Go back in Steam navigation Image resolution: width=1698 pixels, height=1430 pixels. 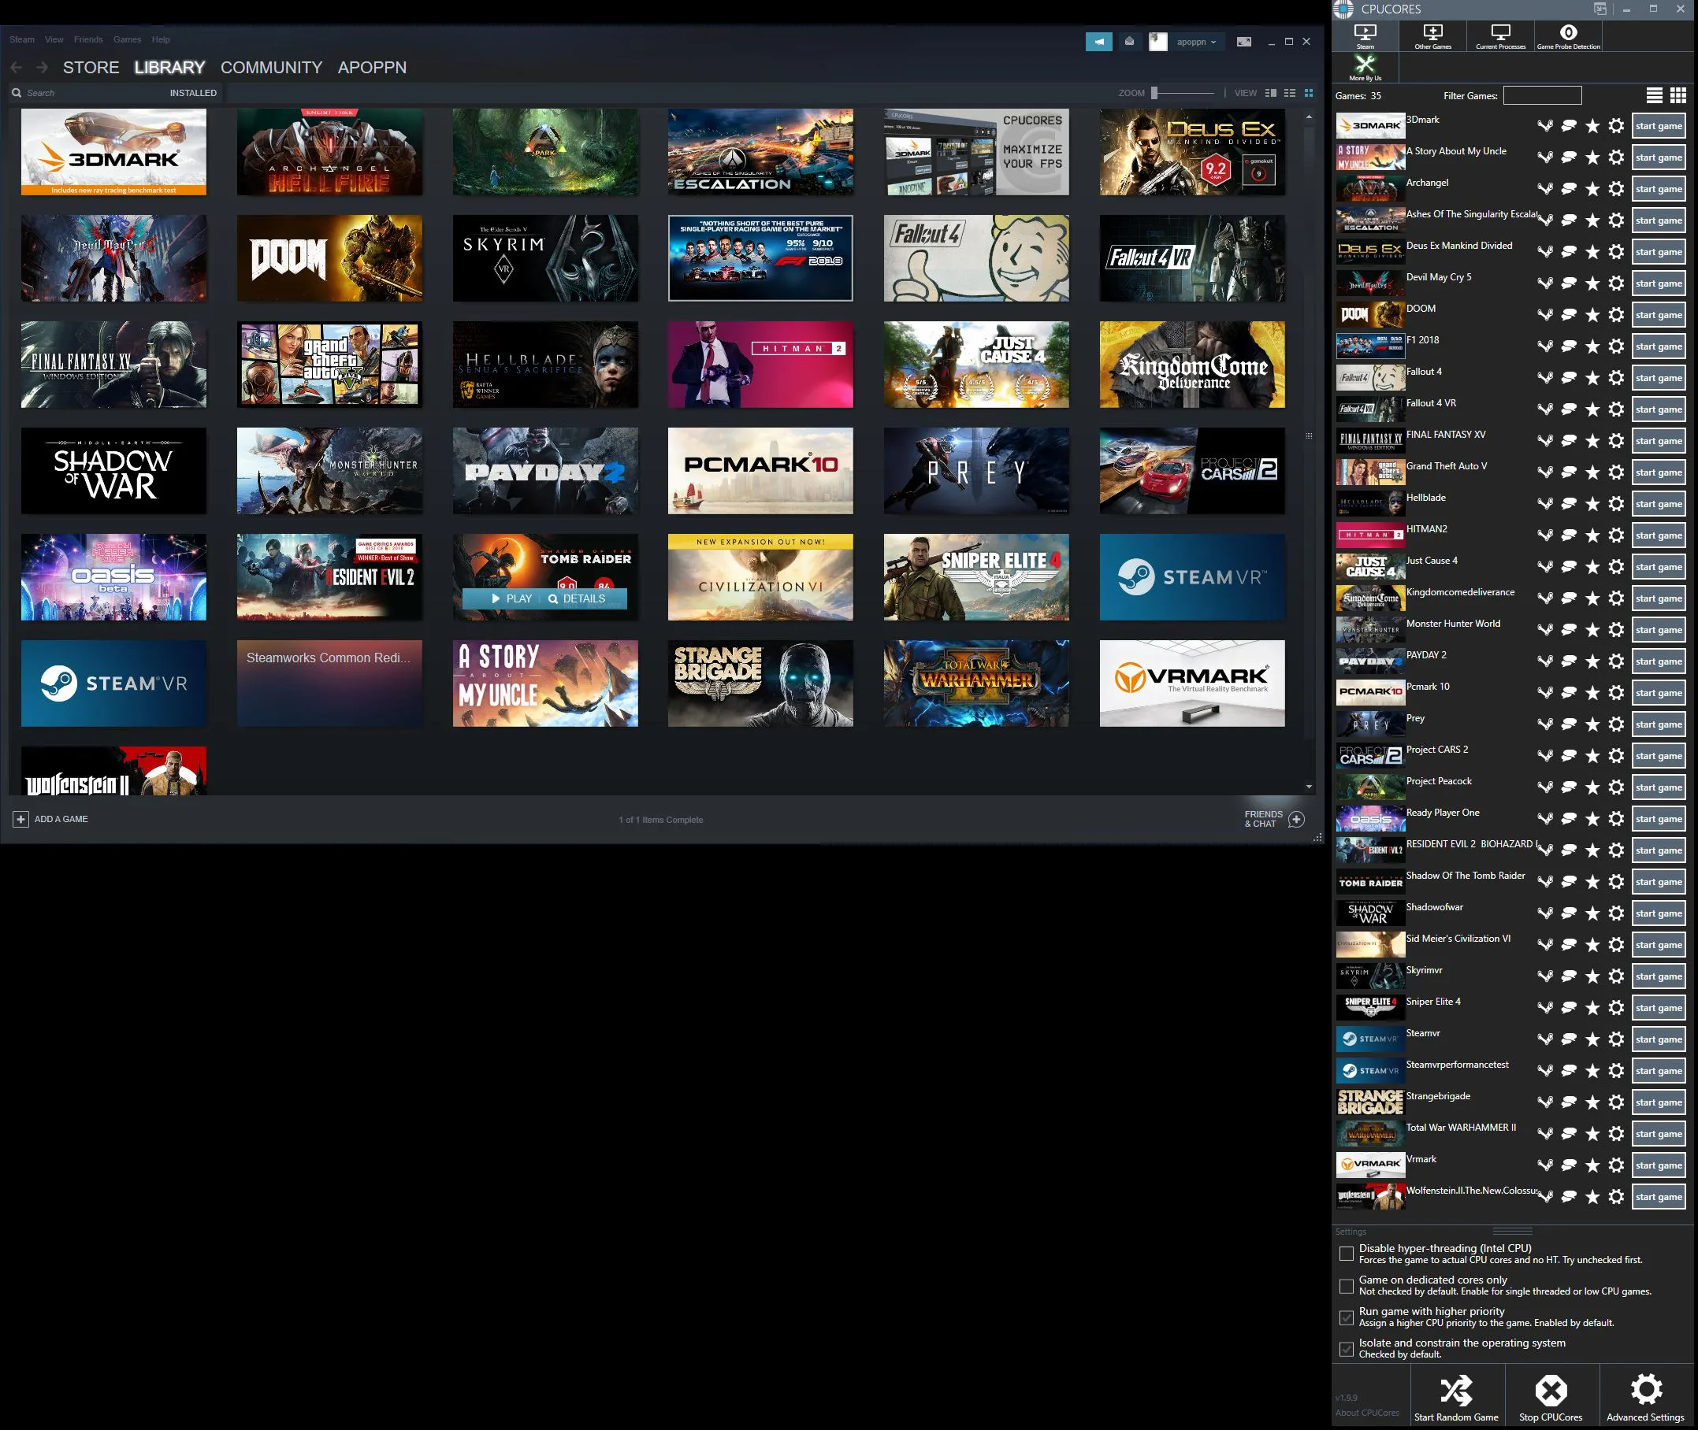coord(17,67)
